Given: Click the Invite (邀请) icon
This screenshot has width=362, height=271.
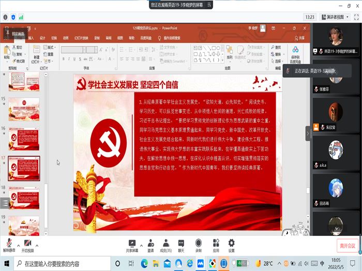Looking at the screenshot, I should point(151,246).
